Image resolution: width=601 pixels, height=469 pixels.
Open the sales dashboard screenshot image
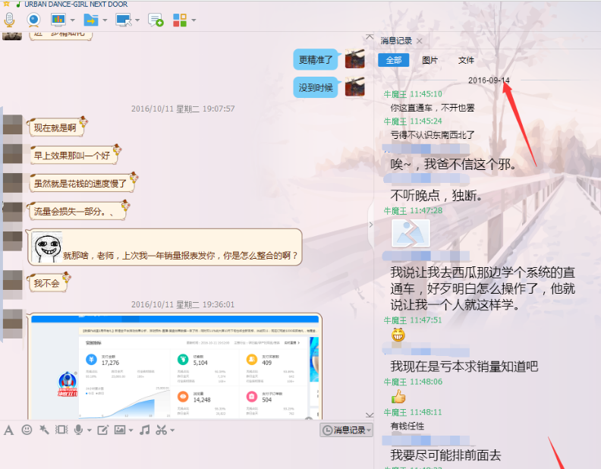tap(175, 367)
